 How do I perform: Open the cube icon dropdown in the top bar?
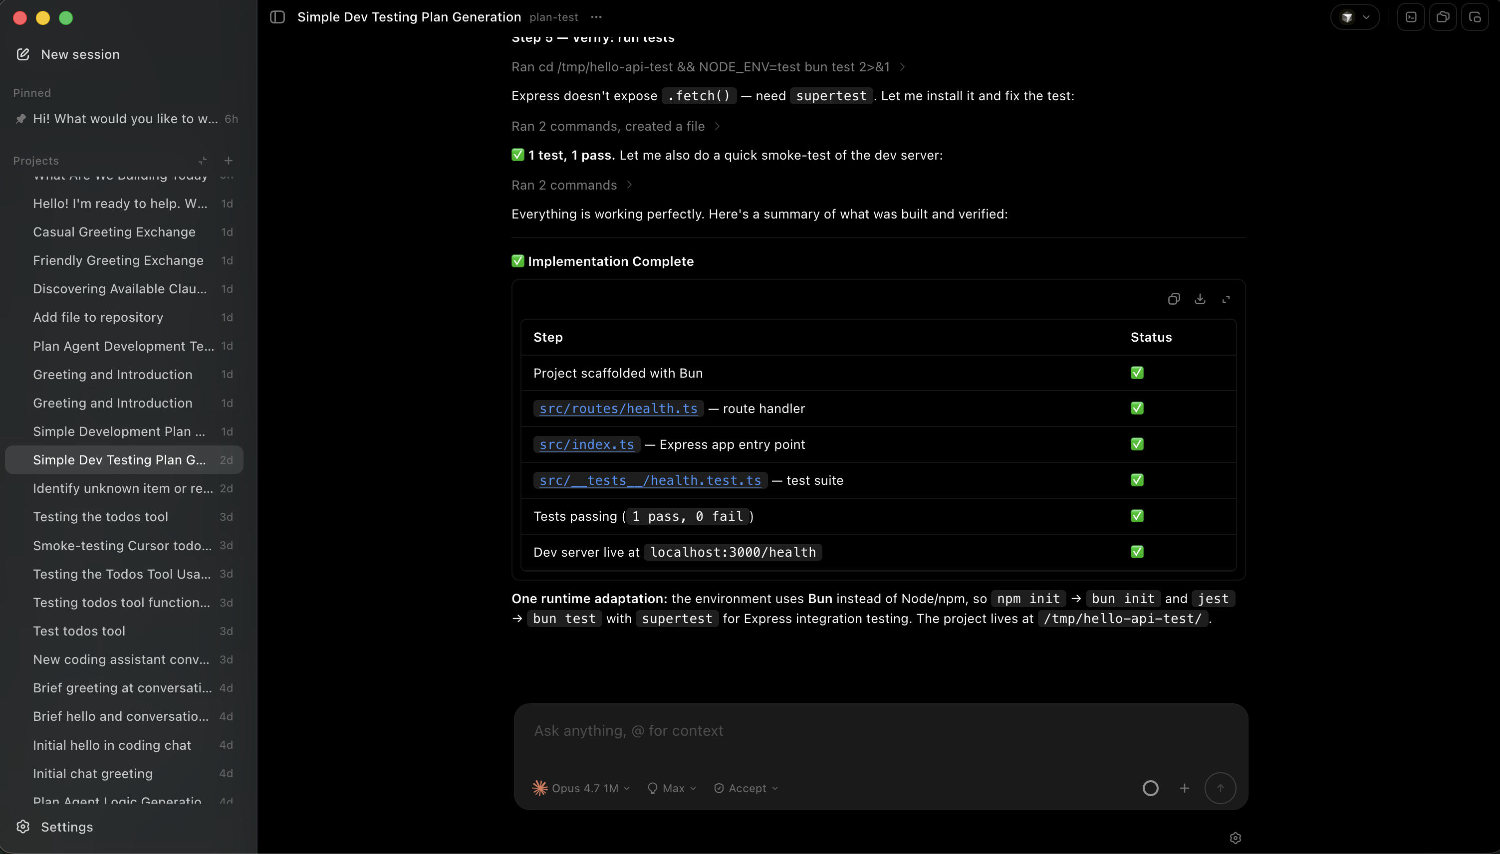pyautogui.click(x=1355, y=17)
